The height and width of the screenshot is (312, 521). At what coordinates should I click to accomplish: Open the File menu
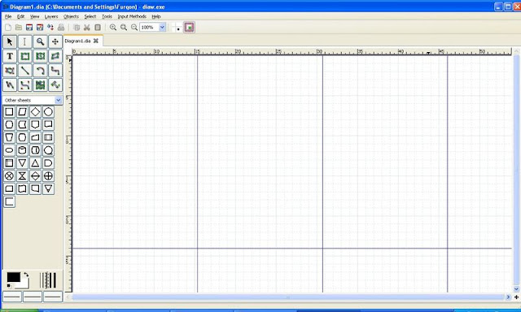8,16
